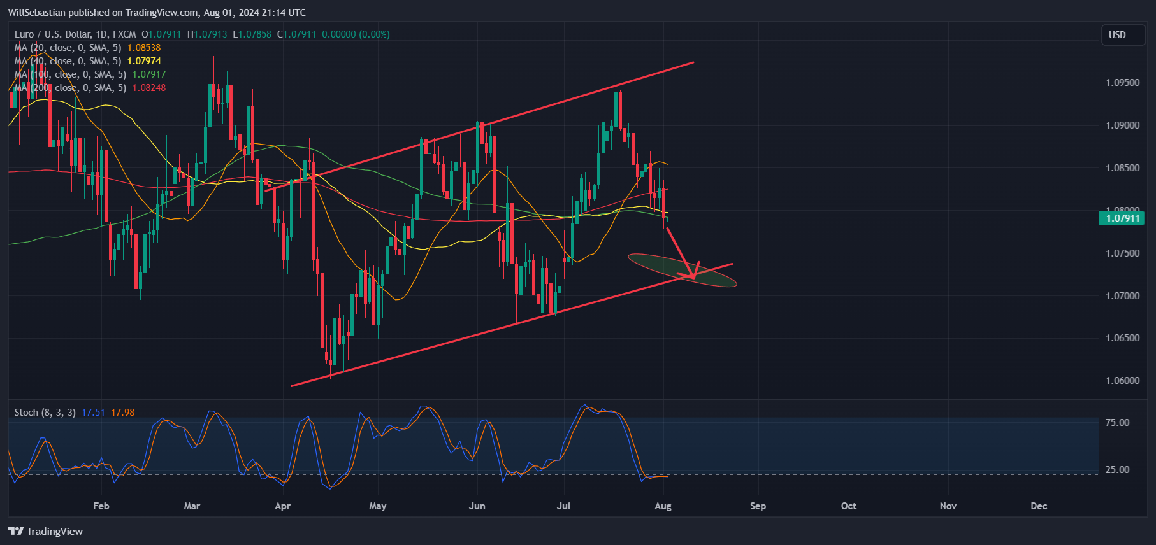Click the 75.00 stochastic axis label
1156x545 pixels.
pyautogui.click(x=1117, y=423)
